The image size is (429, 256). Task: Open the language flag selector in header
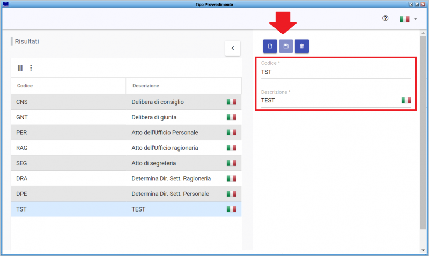pos(408,19)
